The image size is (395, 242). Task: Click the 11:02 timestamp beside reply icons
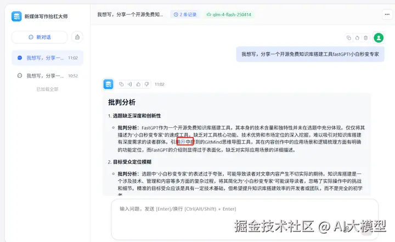(159, 85)
